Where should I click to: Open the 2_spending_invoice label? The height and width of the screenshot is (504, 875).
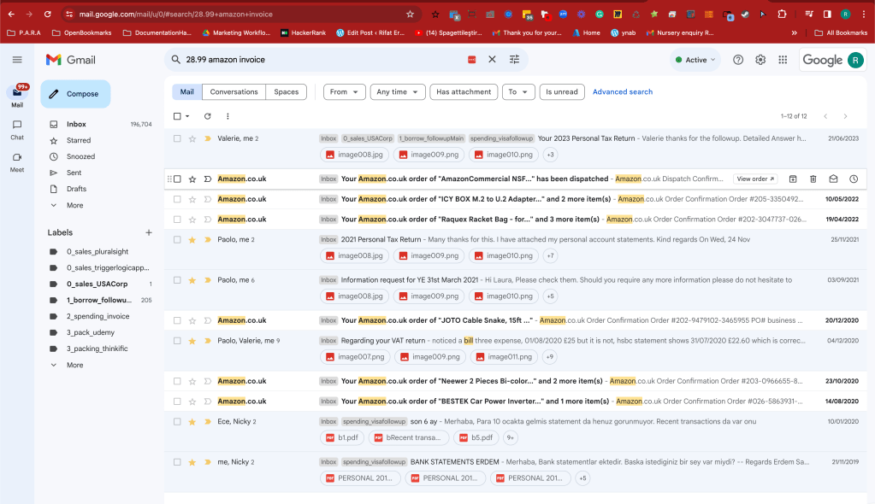click(100, 316)
